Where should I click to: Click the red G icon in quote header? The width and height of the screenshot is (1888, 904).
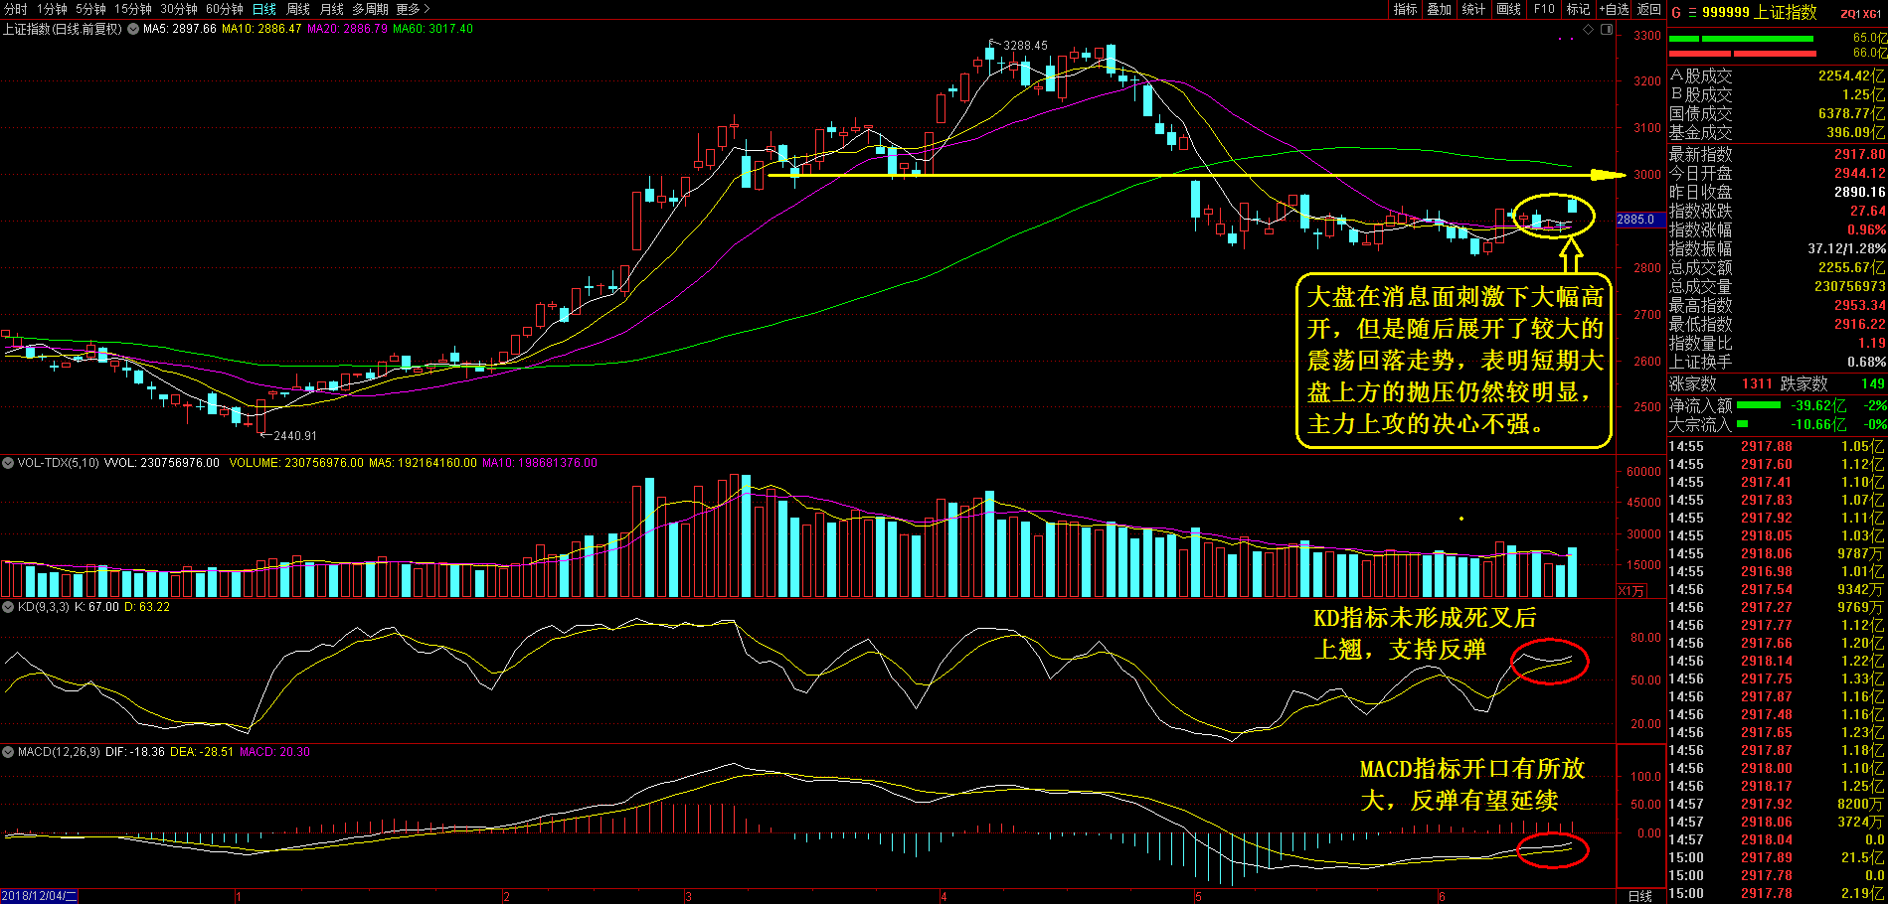[x=1676, y=13]
